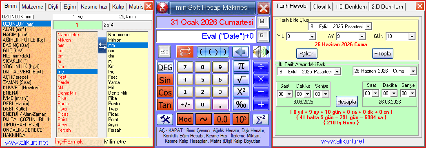This screenshot has width=426, height=148.
Task: Select Deniz Mili in the target unit list
Action: pyautogui.click(x=128, y=93)
